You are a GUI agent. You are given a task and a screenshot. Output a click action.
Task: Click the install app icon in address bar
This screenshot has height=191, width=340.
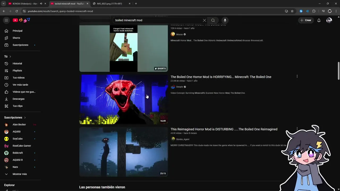(286, 11)
